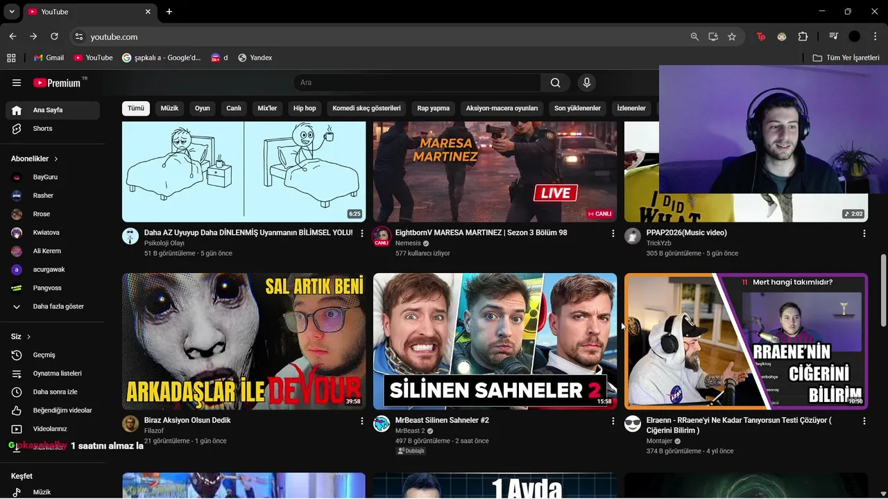The width and height of the screenshot is (888, 499).
Task: Open Pangvoss subscription channel
Action: point(53,288)
